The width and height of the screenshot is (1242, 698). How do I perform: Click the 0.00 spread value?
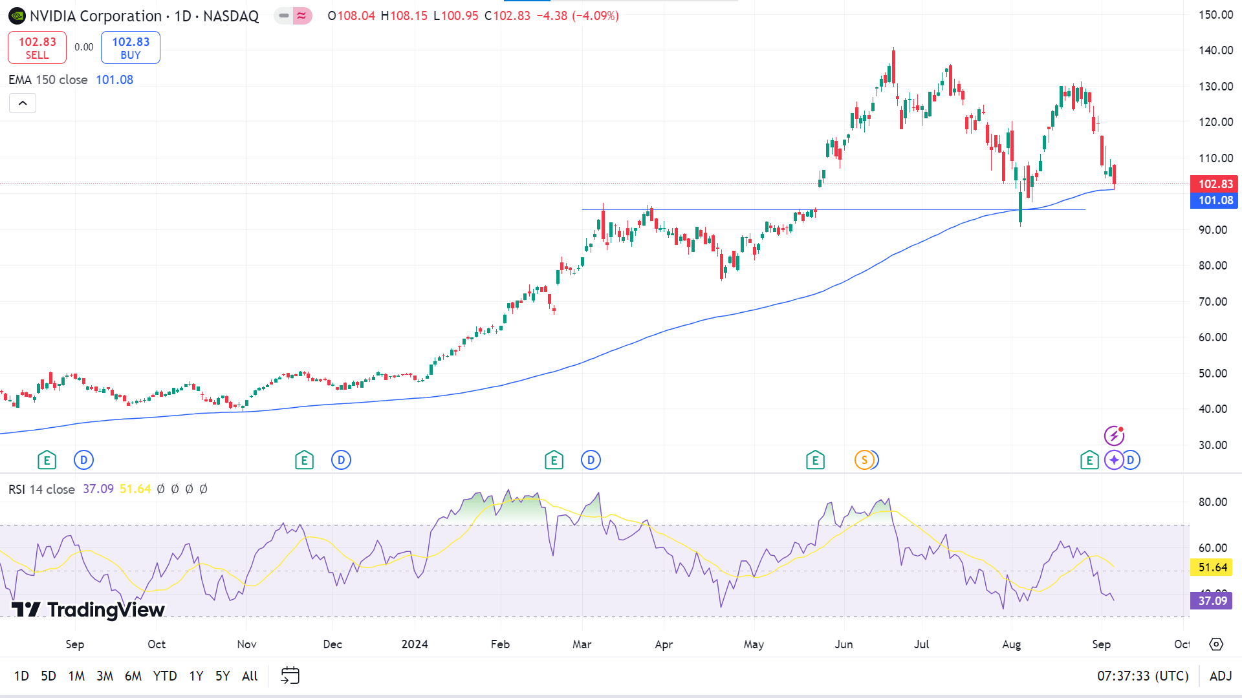point(83,47)
